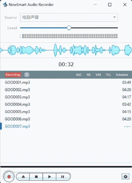Select the active GOOD007.mp3 recording
The width and height of the screenshot is (132, 183).
coord(66,126)
